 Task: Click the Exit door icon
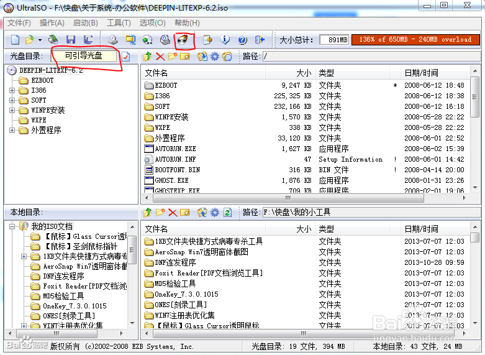pos(260,40)
